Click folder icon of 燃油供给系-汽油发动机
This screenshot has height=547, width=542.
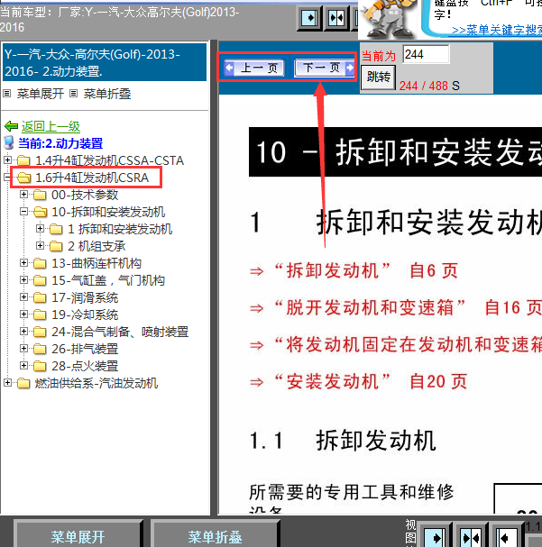(x=23, y=383)
